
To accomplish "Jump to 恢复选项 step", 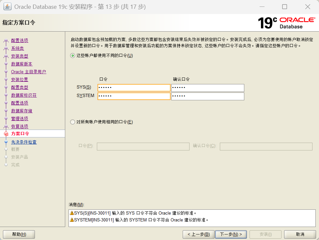I will pyautogui.click(x=20, y=126).
